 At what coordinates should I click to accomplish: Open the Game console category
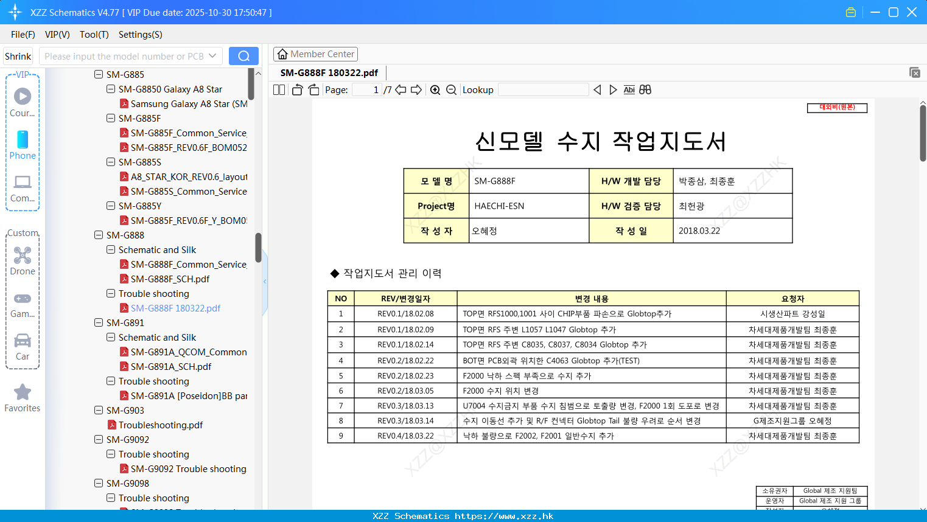pos(23,304)
